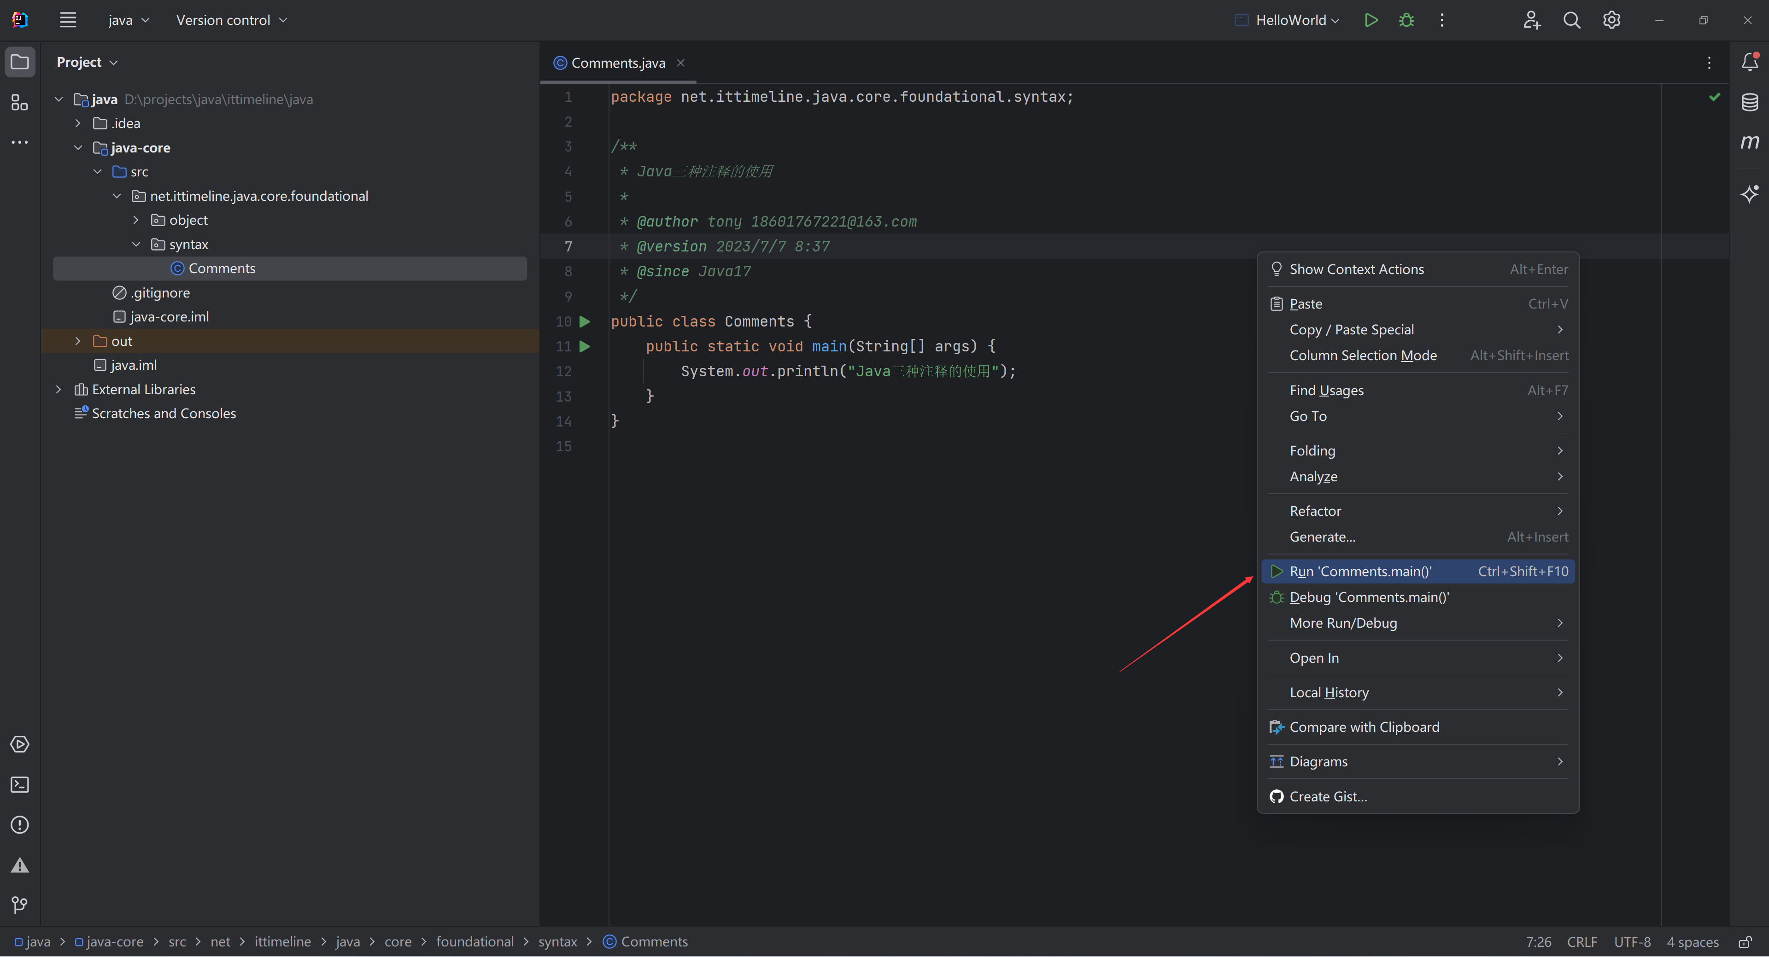
Task: Click the UTF-8 encoding in the status bar
Action: tap(1632, 942)
